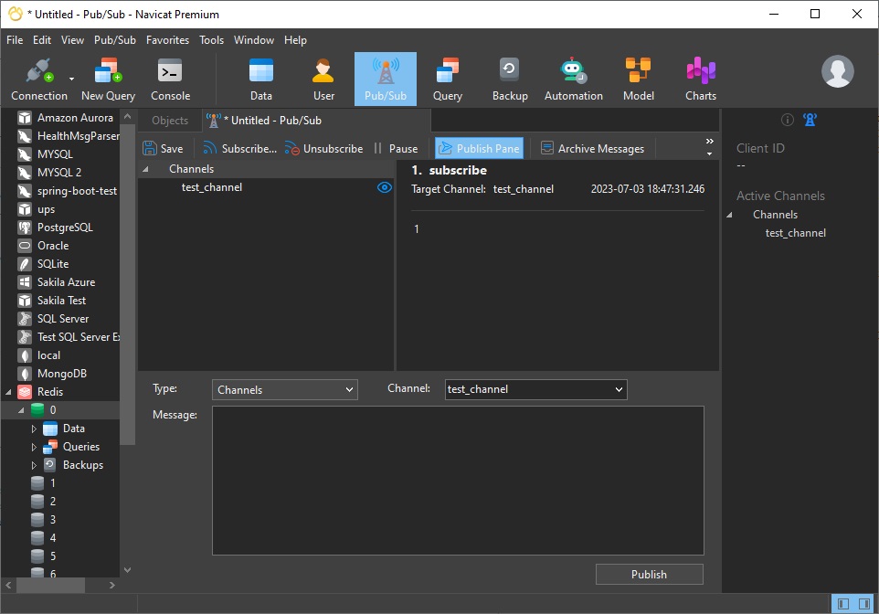
Task: Open the Console tool
Action: pyautogui.click(x=171, y=79)
